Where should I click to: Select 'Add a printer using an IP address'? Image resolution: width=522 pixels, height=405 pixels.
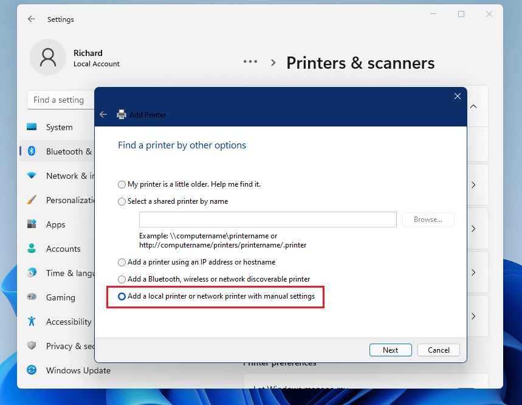[122, 262]
